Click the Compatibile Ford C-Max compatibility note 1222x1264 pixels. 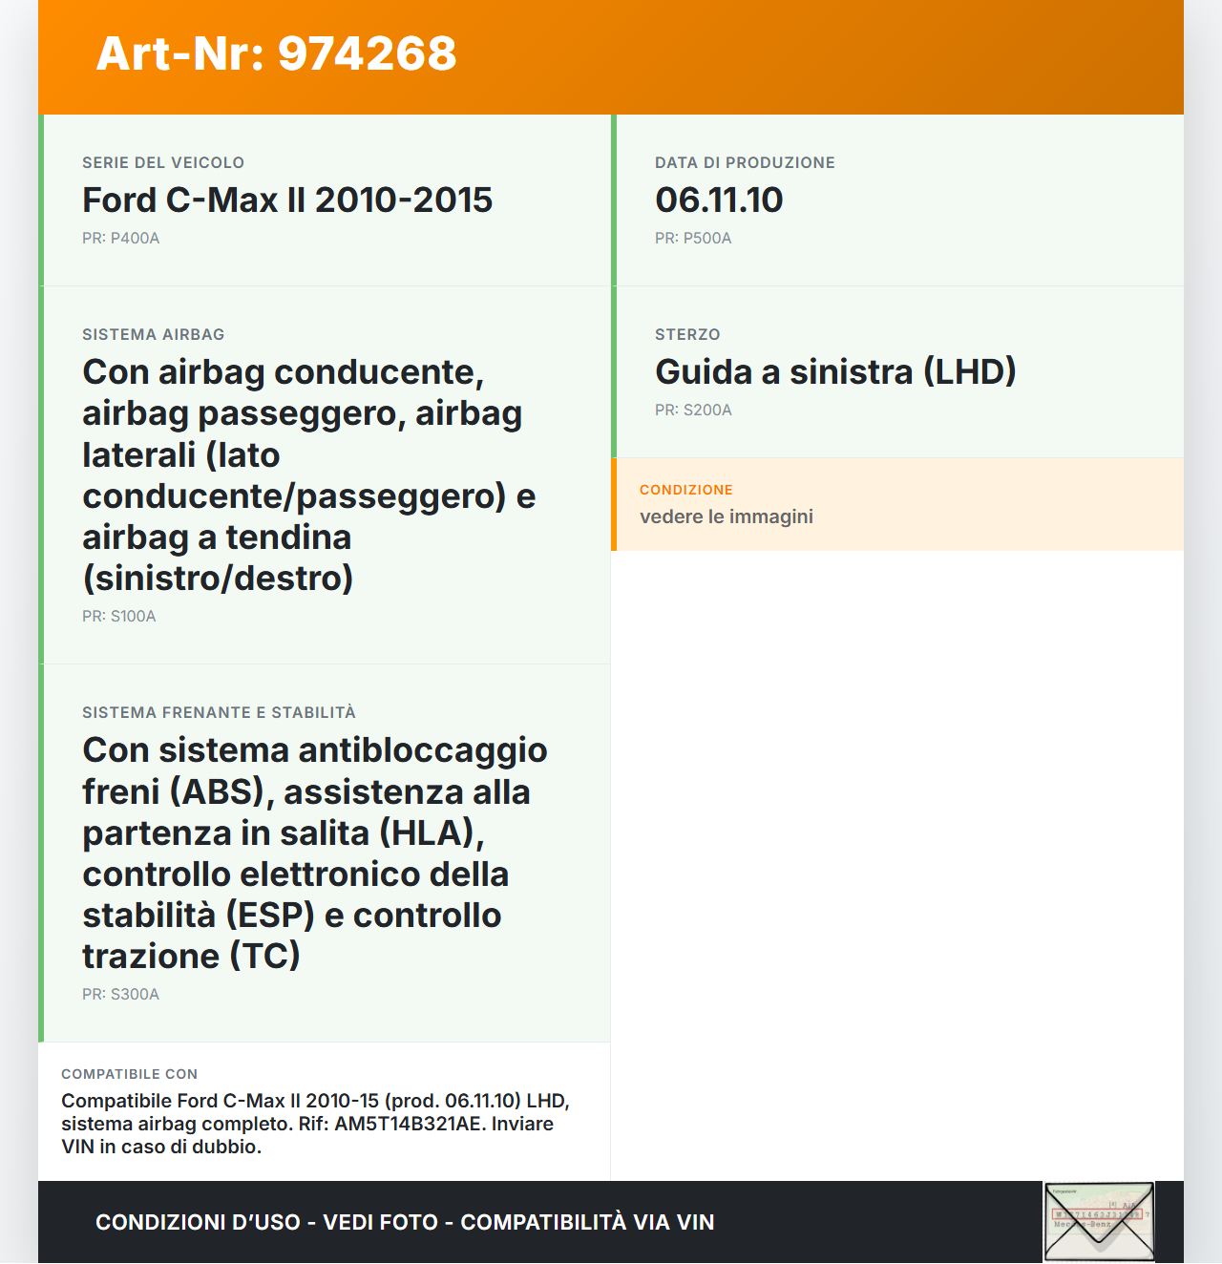click(315, 1124)
